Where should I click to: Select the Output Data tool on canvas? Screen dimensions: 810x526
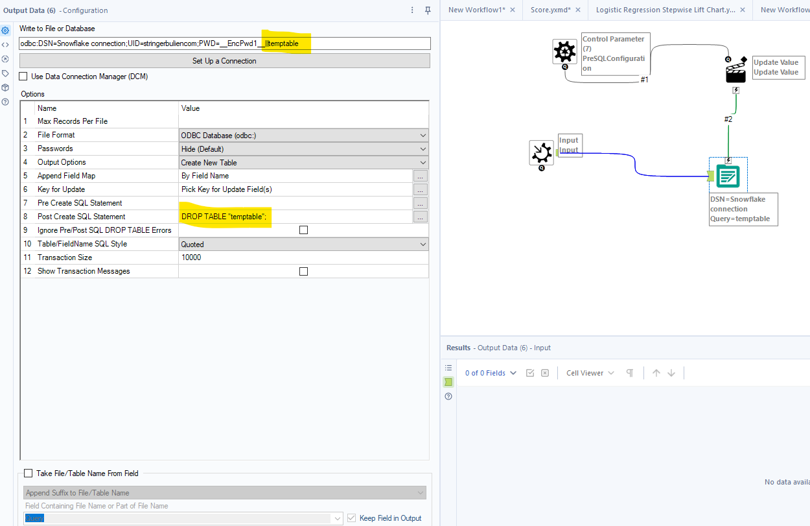point(728,175)
